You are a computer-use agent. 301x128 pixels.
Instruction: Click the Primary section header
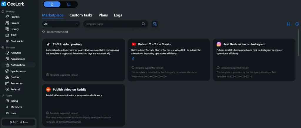8,12
